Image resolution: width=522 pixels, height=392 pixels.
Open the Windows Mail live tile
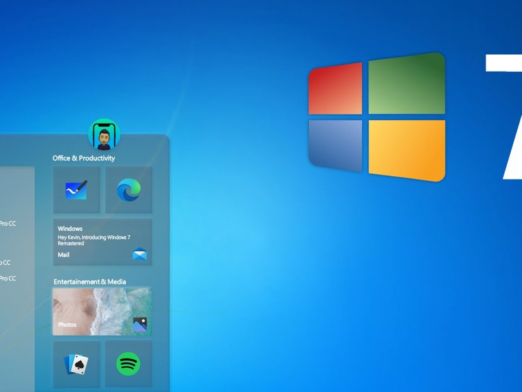coord(102,242)
